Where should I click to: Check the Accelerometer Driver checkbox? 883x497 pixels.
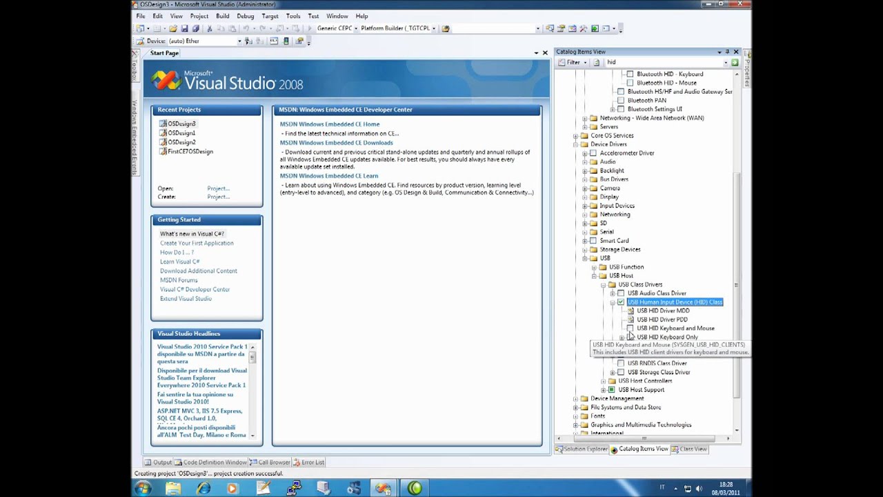click(593, 153)
